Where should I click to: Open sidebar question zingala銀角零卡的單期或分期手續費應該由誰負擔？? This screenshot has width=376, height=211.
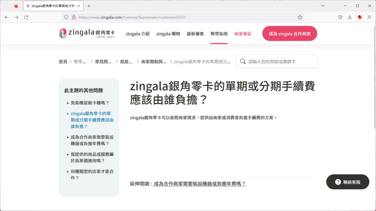[92, 120]
